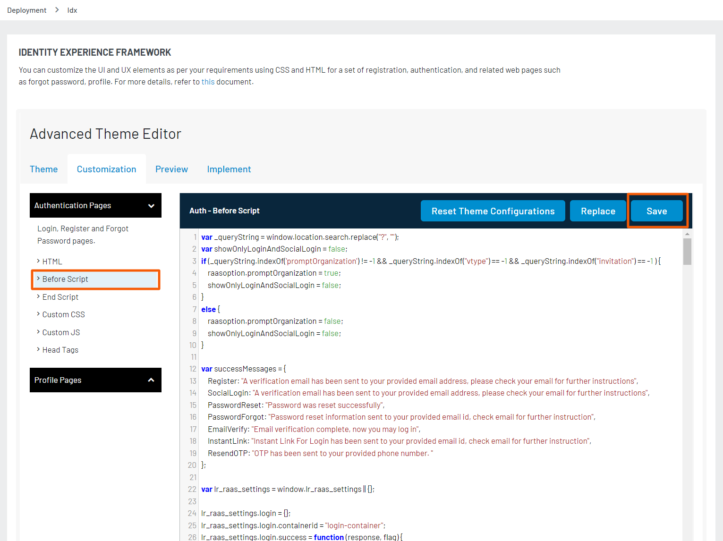
Task: Switch to the Theme tab
Action: [x=43, y=169]
